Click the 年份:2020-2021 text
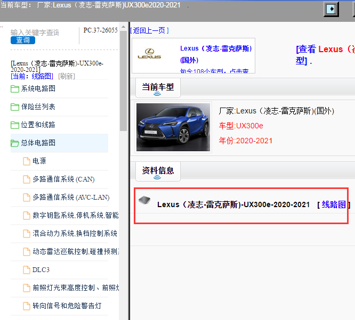Viewport: 355px width, 320px height. pos(245,141)
